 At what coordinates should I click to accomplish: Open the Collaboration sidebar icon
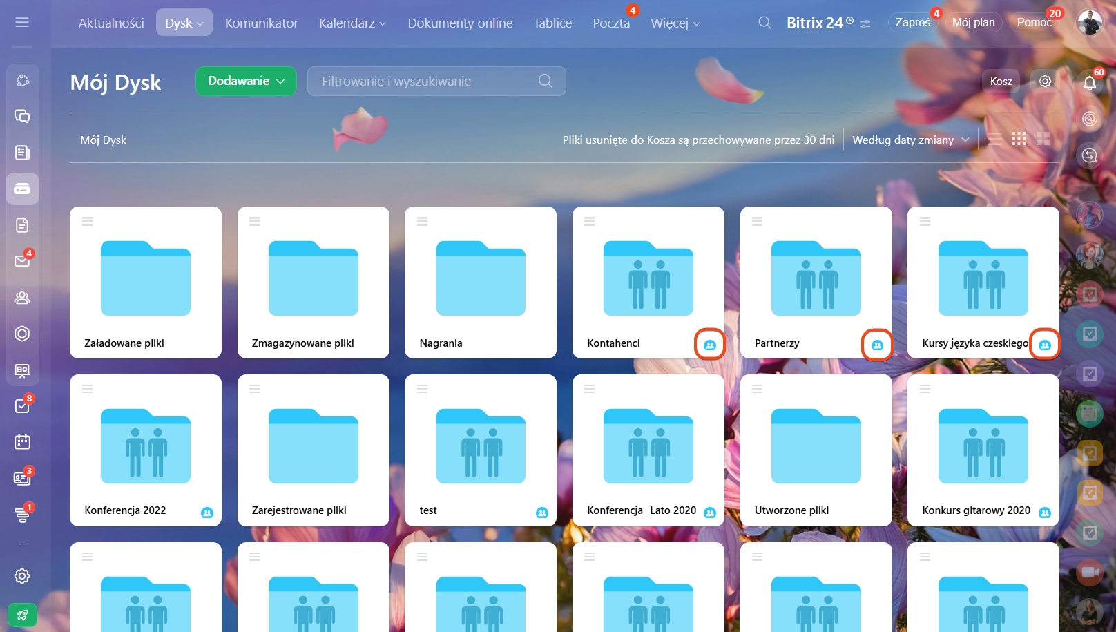(22, 80)
